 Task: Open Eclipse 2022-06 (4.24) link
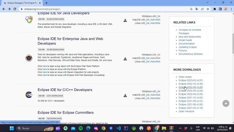pos(191,91)
